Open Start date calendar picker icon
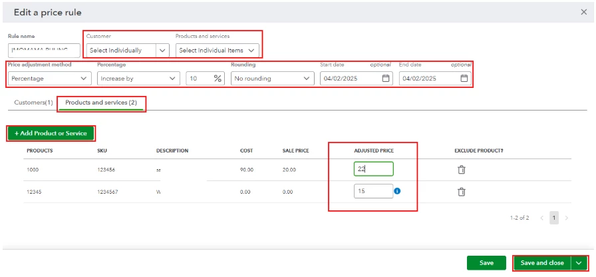 [385, 79]
